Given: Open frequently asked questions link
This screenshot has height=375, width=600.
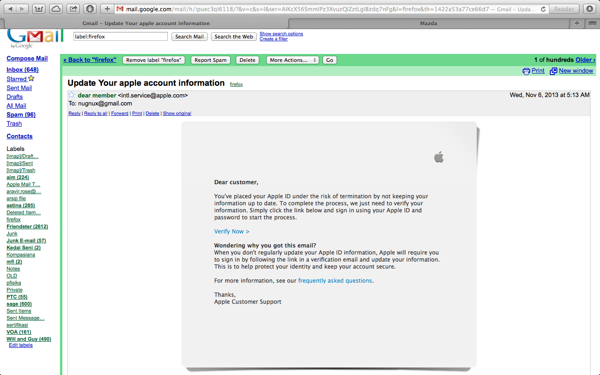Looking at the screenshot, I should 335,281.
